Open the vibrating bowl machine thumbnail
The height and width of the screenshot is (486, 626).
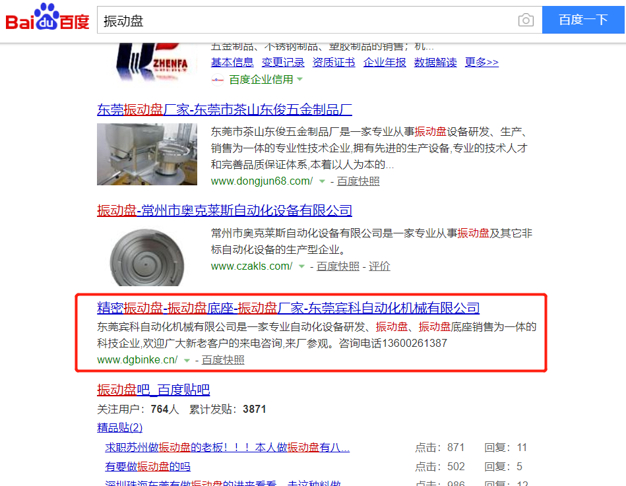click(147, 154)
